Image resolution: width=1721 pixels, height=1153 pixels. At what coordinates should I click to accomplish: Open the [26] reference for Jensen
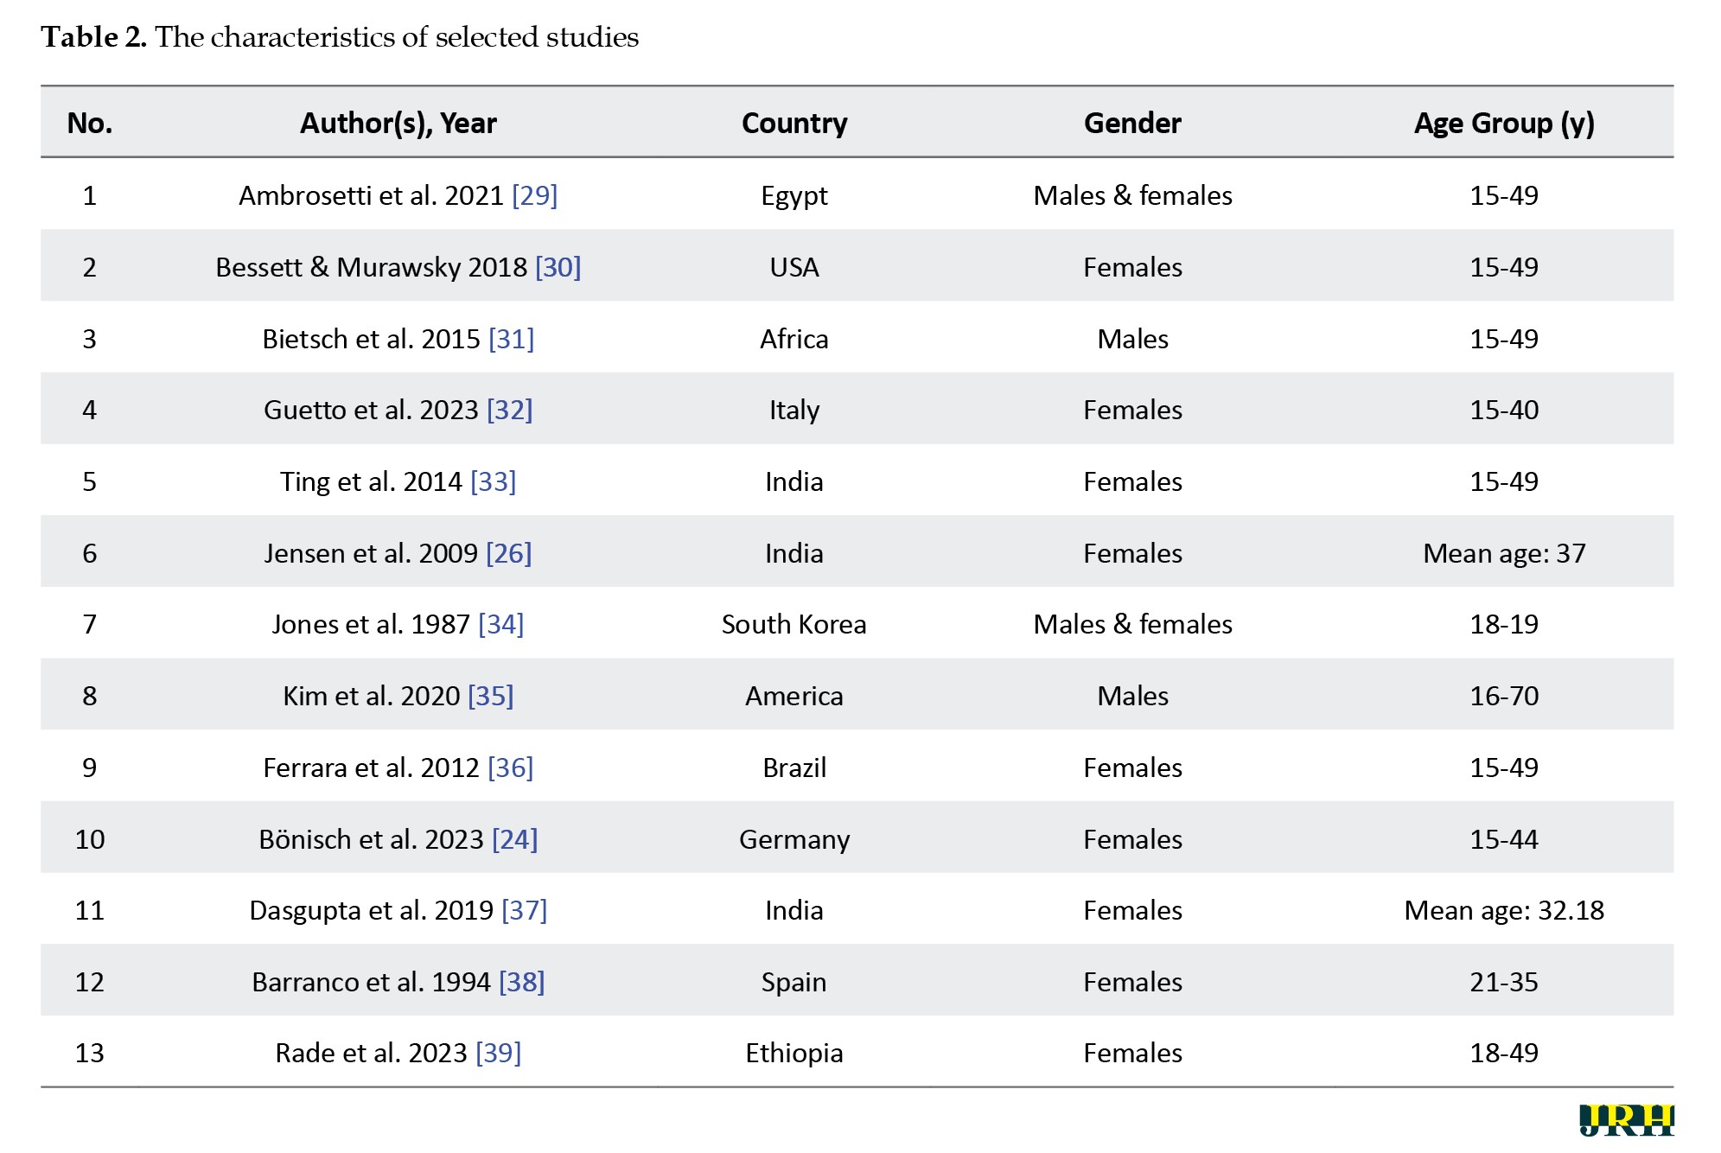[508, 553]
